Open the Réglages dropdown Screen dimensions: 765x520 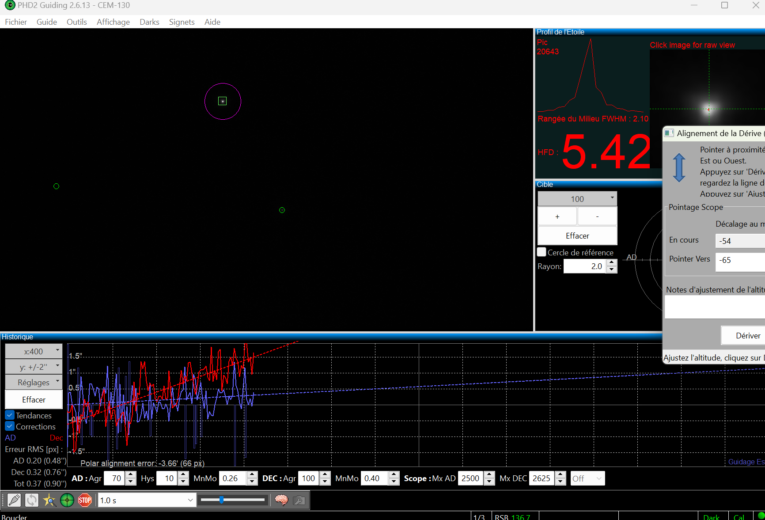point(34,382)
